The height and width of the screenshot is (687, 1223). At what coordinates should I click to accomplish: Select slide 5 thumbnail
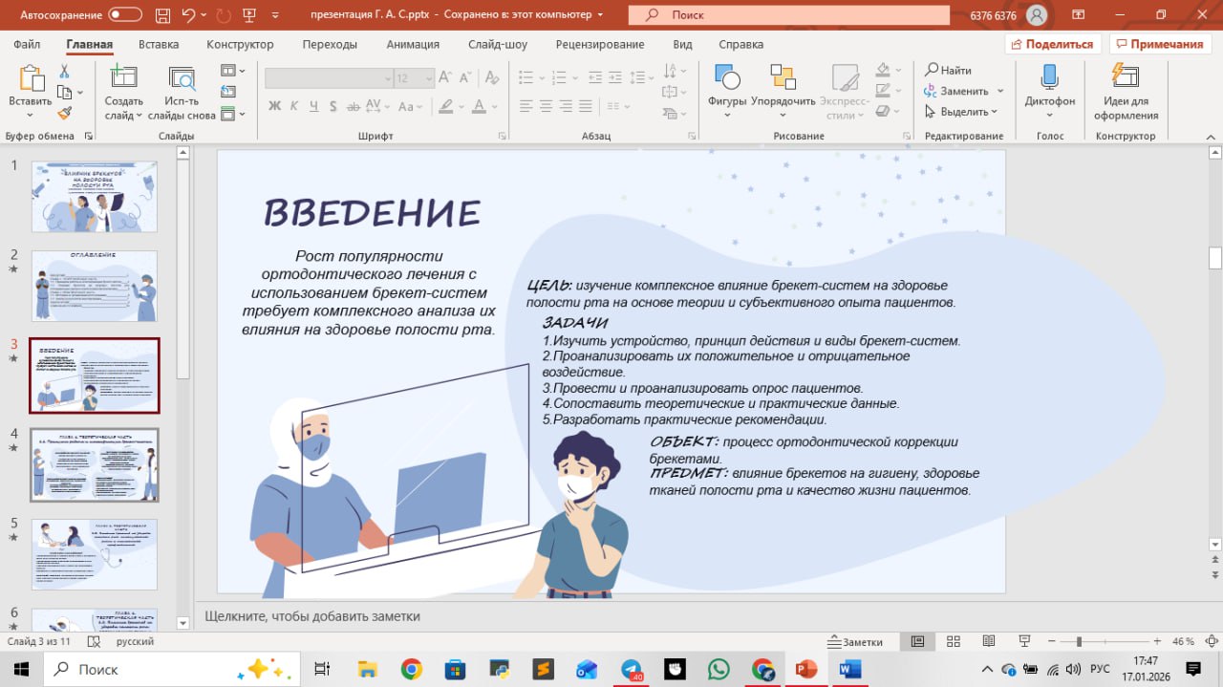(x=95, y=554)
